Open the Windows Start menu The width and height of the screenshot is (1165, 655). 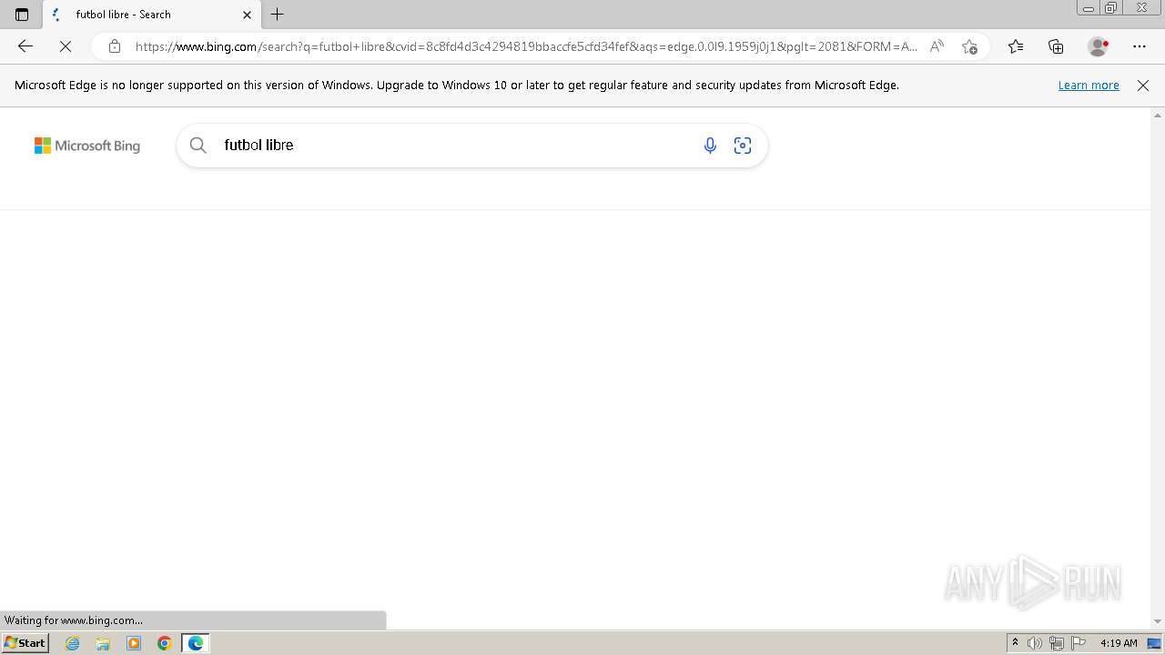coord(25,642)
